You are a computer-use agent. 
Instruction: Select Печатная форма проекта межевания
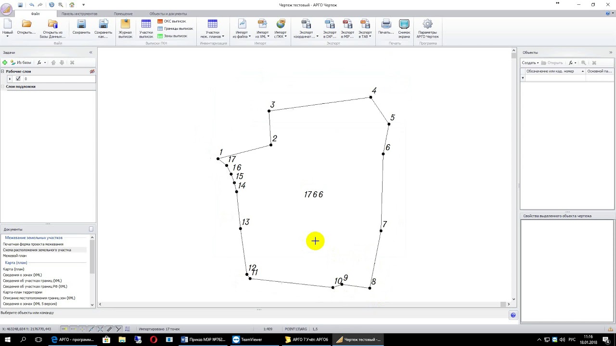coord(33,244)
